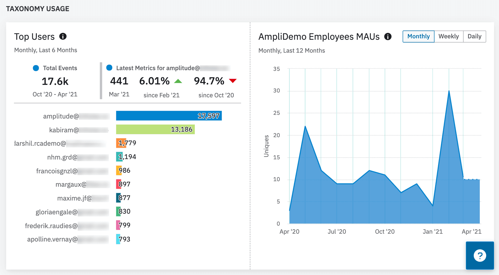The image size is (499, 275).
Task: Switch chart to Daily view
Action: coord(474,36)
